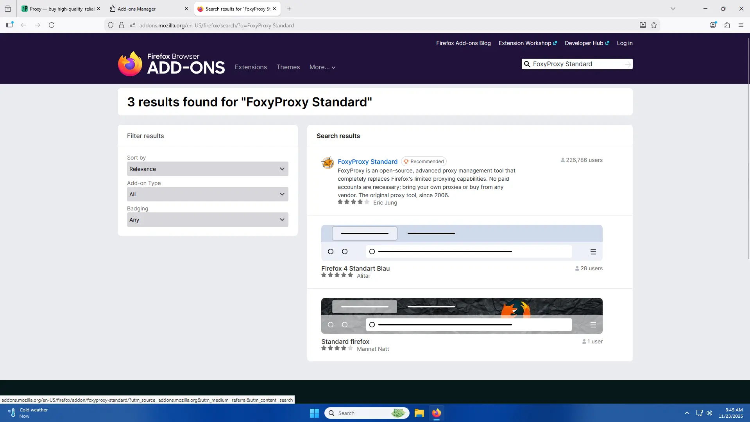Open the Extensions puzzle icon
The height and width of the screenshot is (422, 750).
[727, 25]
